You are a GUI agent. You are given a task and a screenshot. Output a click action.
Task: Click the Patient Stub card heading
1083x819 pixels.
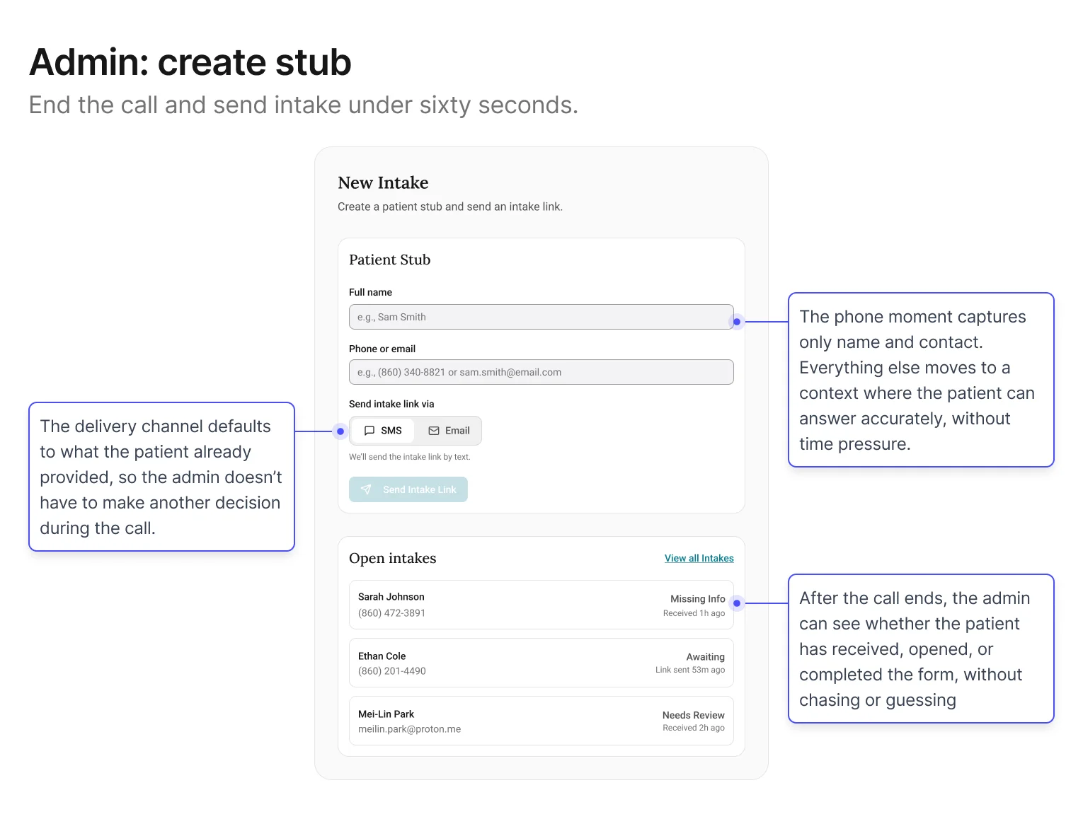(x=389, y=260)
